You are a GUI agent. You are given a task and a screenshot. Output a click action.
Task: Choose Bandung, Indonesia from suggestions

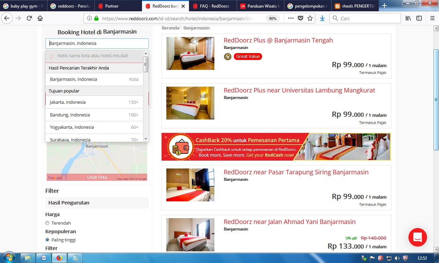point(94,115)
